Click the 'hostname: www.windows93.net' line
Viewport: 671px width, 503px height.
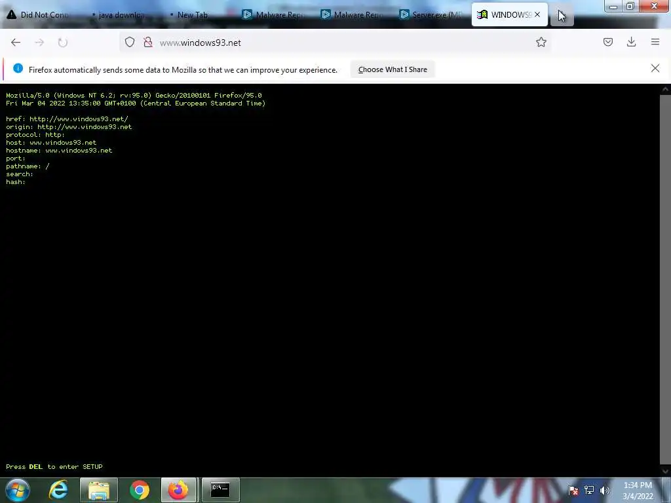(x=59, y=150)
